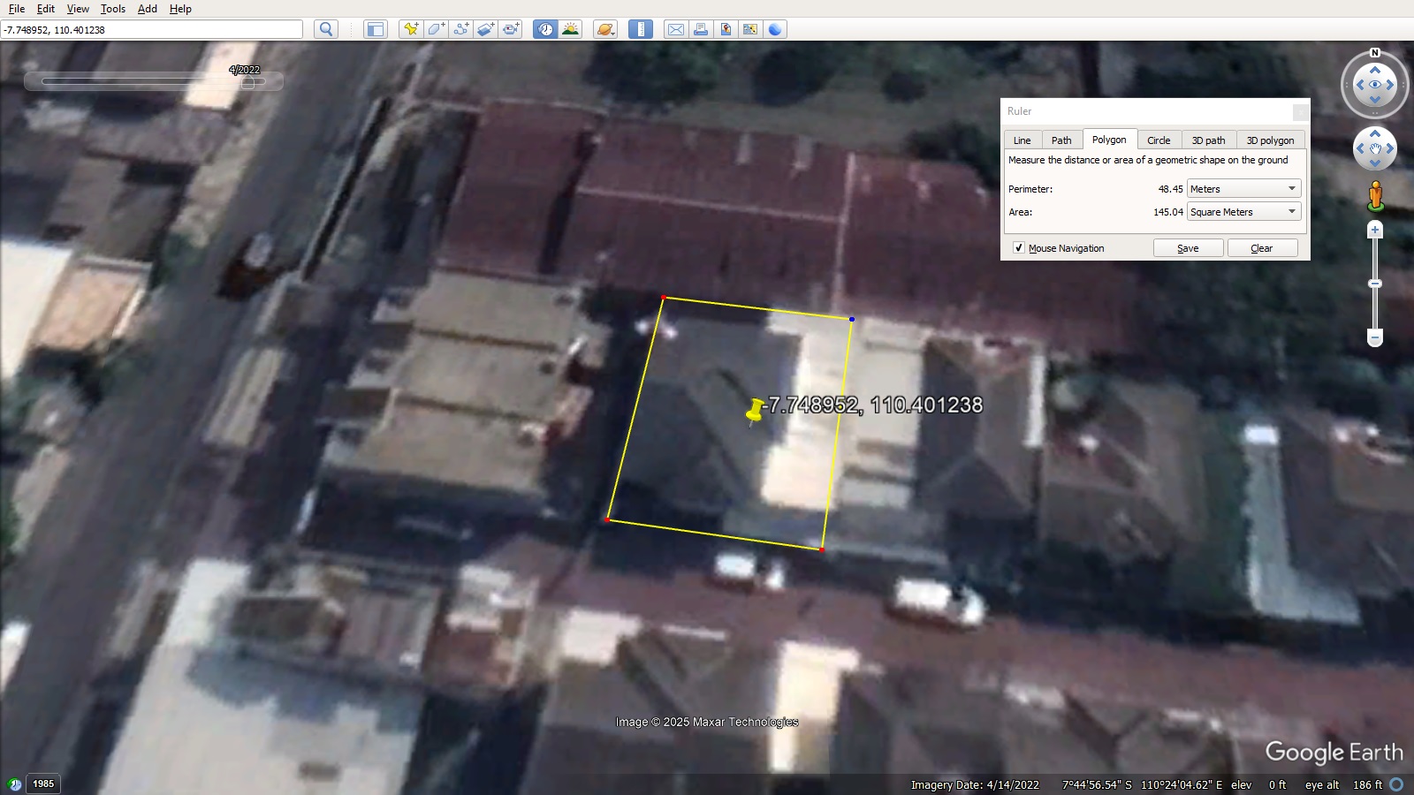Add a new polygon

click(435, 28)
